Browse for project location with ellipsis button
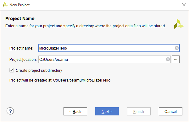Screen dimensions: 189x122 175,59
